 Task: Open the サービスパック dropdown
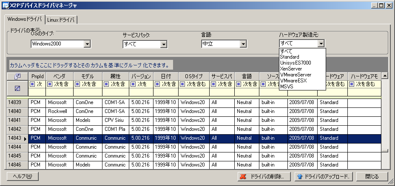tap(164, 44)
